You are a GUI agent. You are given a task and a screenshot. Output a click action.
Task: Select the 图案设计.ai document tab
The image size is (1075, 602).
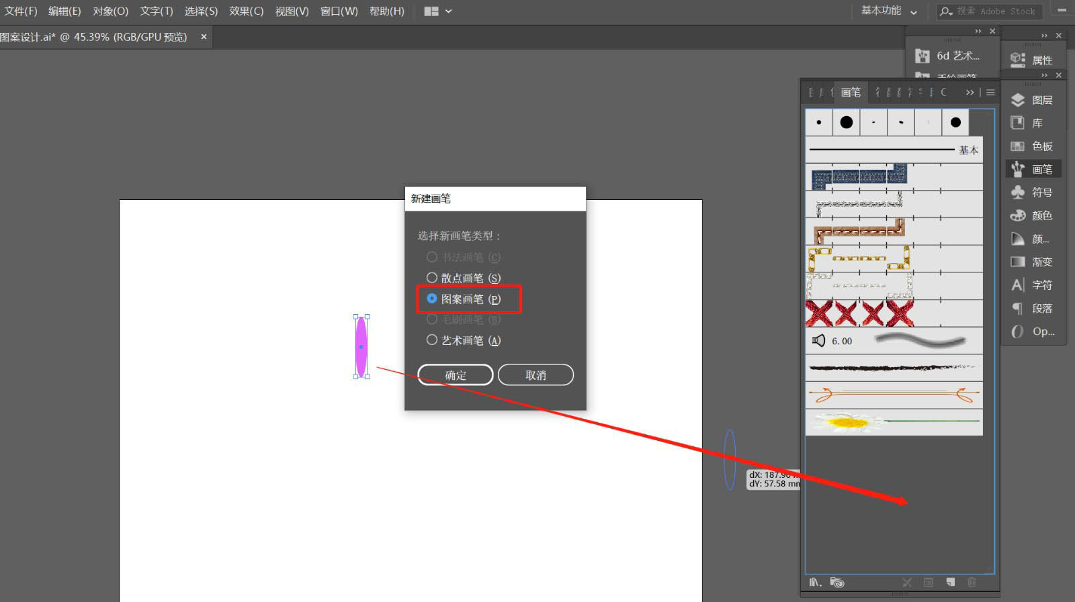[x=93, y=37]
